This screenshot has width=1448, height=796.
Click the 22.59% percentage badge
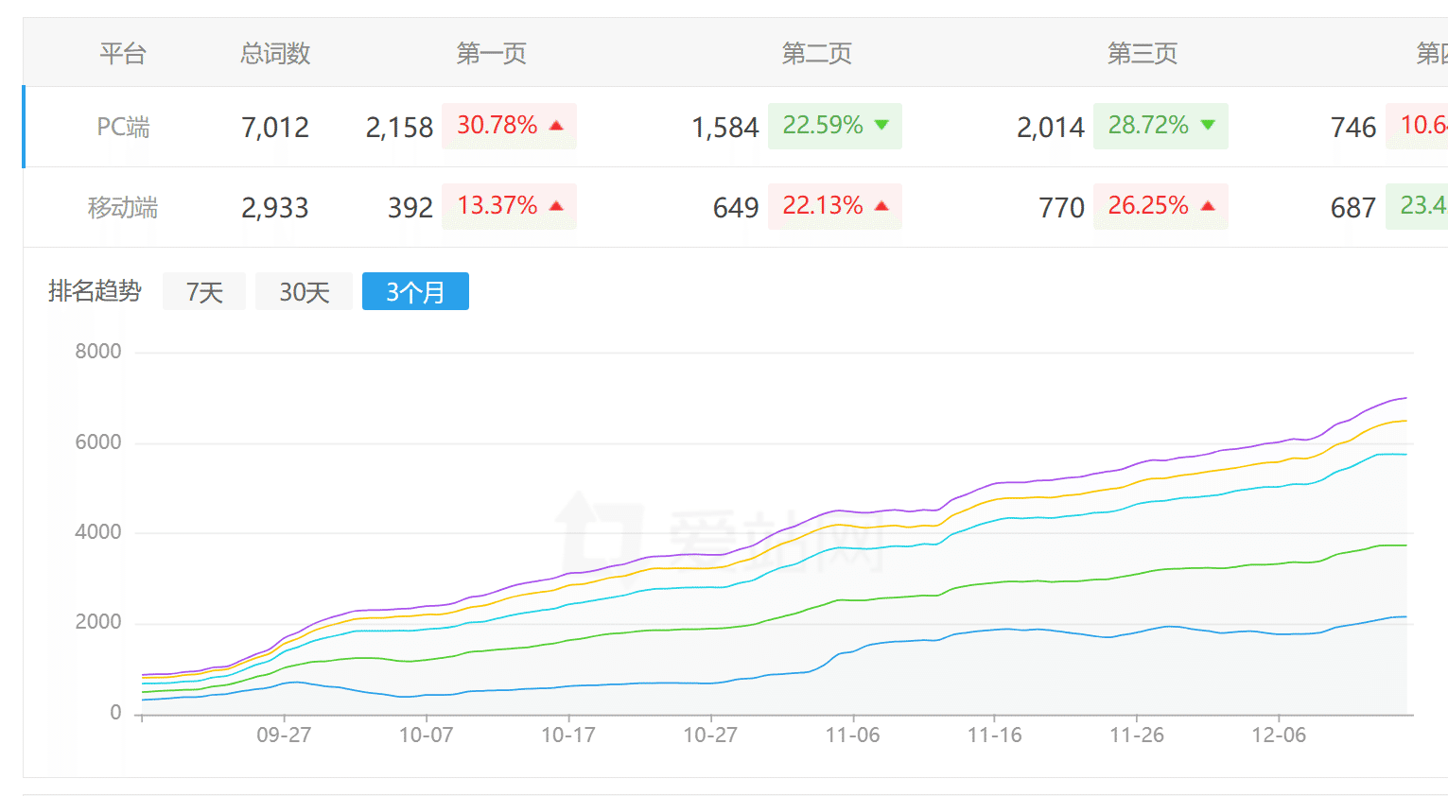pyautogui.click(x=835, y=126)
